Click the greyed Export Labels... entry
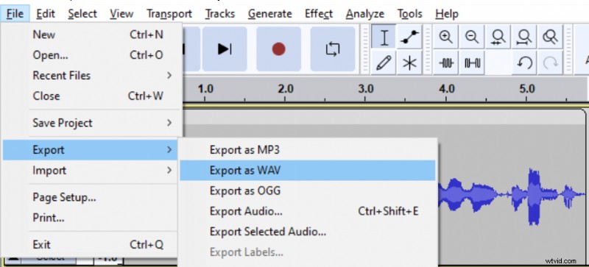The image size is (589, 267). click(x=308, y=252)
